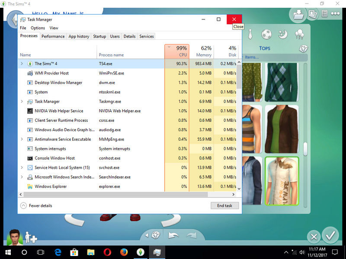Image resolution: width=346 pixels, height=259 pixels.
Task: Launch Firefox from the taskbar
Action: tap(124, 253)
